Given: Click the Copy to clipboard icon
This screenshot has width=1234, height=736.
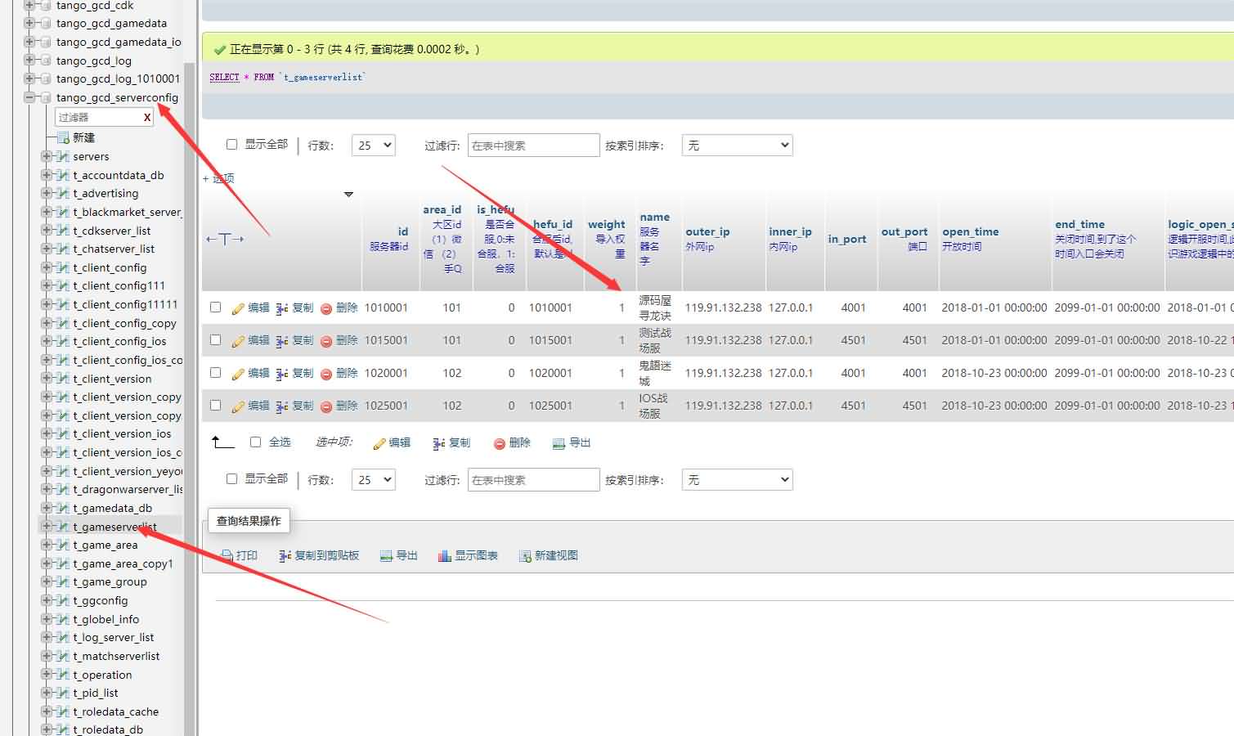Looking at the screenshot, I should (x=285, y=556).
